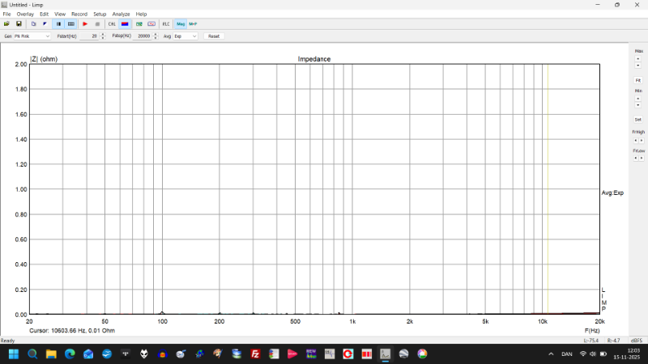The image size is (648, 364).
Task: Click the Fit button in right panel
Action: (638, 80)
